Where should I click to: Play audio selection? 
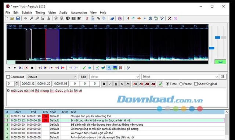click(21, 68)
